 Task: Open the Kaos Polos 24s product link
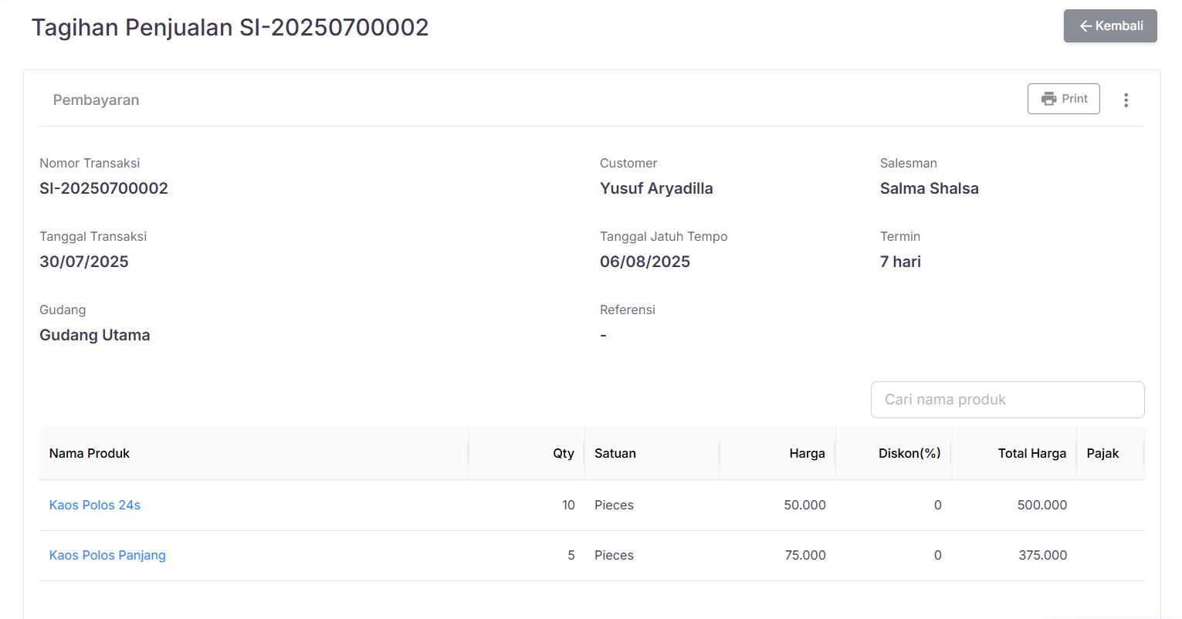pos(94,505)
